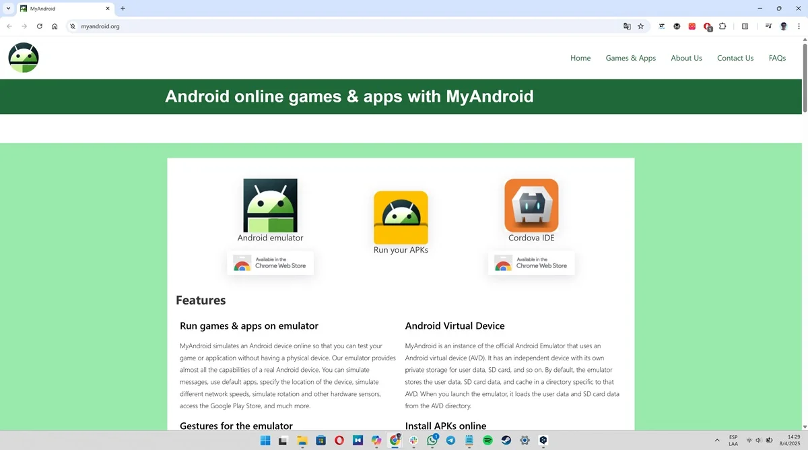Open the Chrome three-dot menu

799,26
